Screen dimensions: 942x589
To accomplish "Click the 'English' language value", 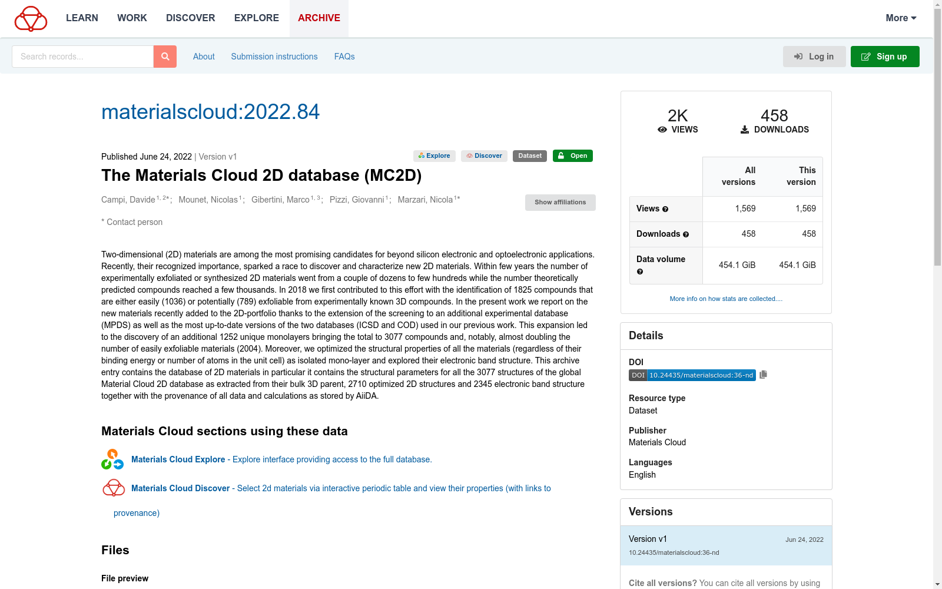I will pyautogui.click(x=642, y=475).
